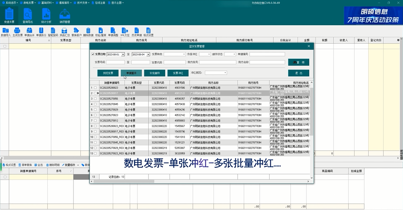Open the 数电发票 menu
The height and width of the screenshot is (210, 403).
pos(29,3)
